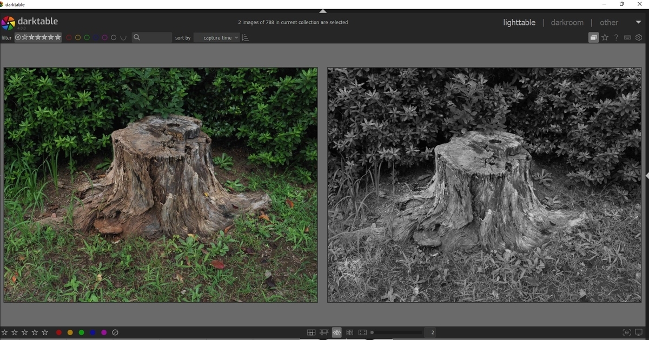Apply purple color label to selection
The width and height of the screenshot is (649, 340).
point(104,332)
